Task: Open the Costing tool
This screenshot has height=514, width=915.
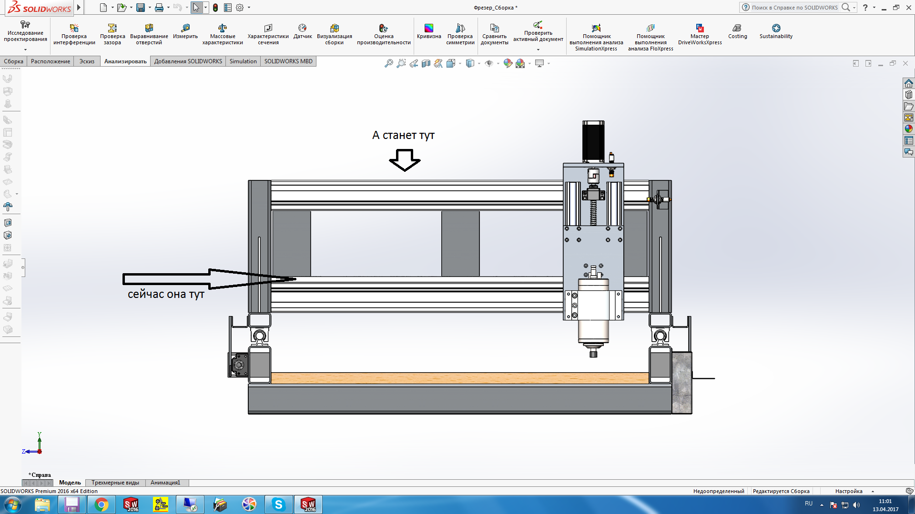Action: (737, 31)
